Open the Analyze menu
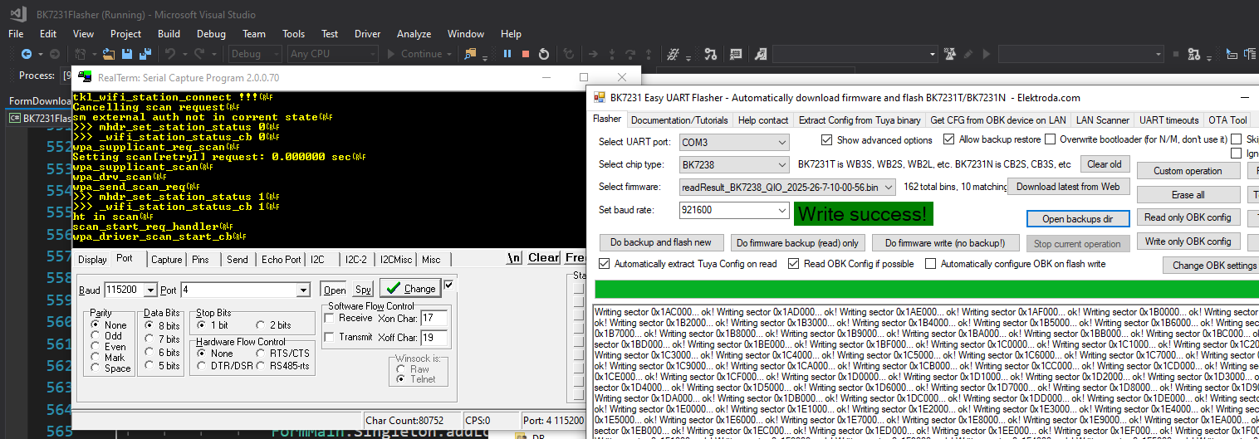Viewport: 1259px width, 439px height. click(x=414, y=34)
